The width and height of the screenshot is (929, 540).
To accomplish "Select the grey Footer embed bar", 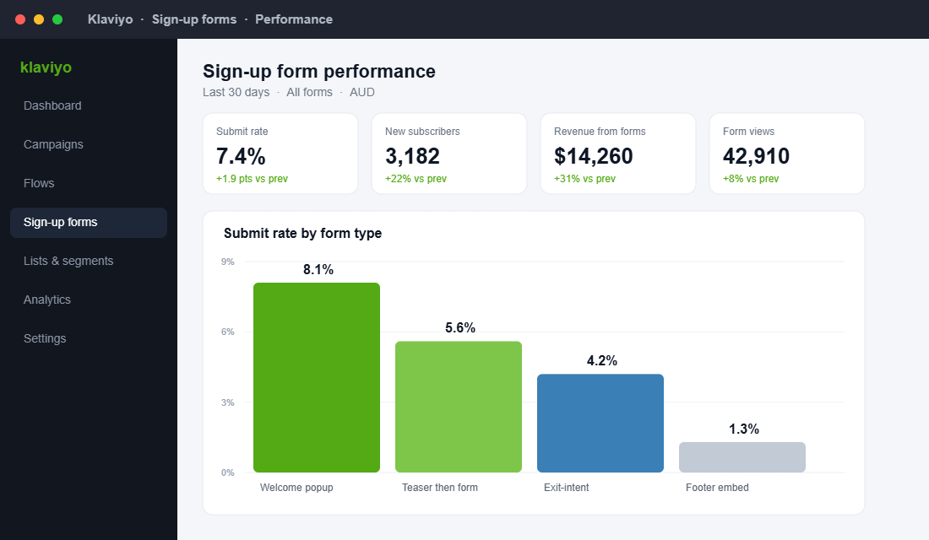I will [742, 457].
